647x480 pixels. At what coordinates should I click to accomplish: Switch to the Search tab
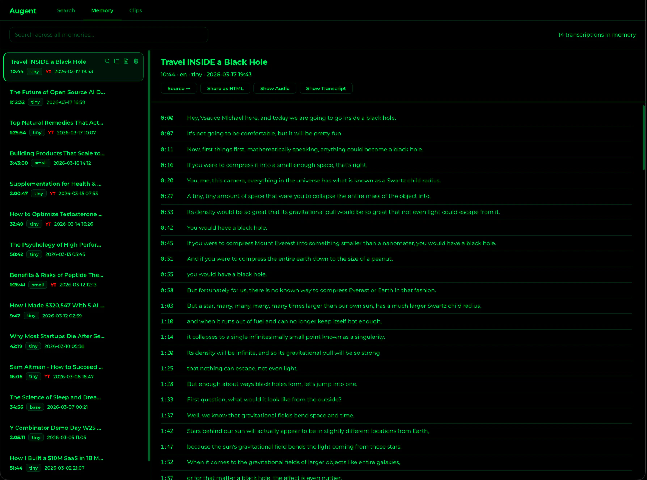point(66,10)
